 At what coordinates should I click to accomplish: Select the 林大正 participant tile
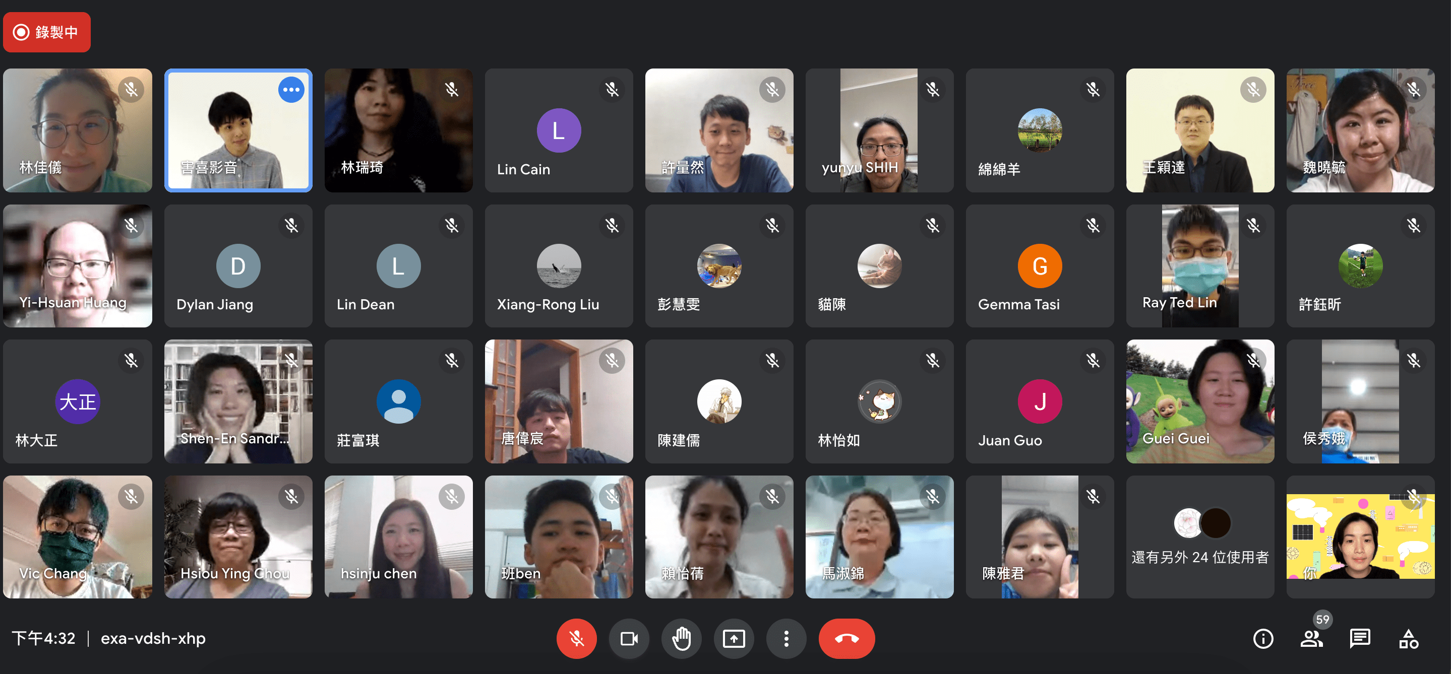tap(77, 401)
